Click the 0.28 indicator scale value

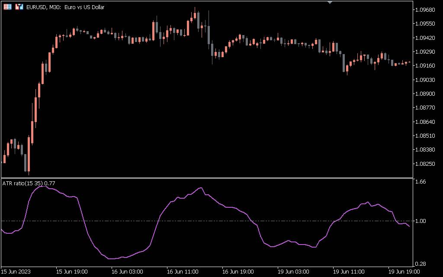pos(421,264)
